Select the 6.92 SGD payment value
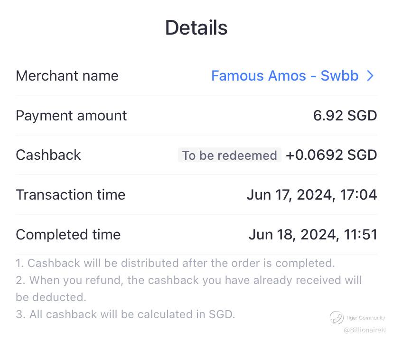The height and width of the screenshot is (339, 393). click(345, 116)
